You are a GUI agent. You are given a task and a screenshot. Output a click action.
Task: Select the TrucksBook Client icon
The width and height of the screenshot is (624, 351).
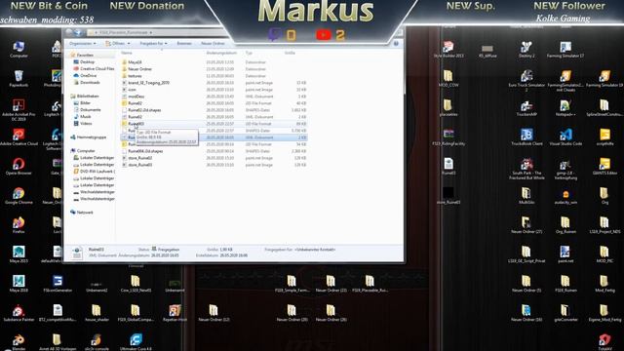tap(526, 136)
